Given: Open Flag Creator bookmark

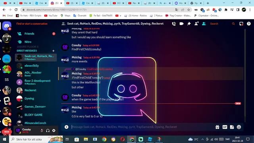Looking at the screenshot, I should pos(178,15).
